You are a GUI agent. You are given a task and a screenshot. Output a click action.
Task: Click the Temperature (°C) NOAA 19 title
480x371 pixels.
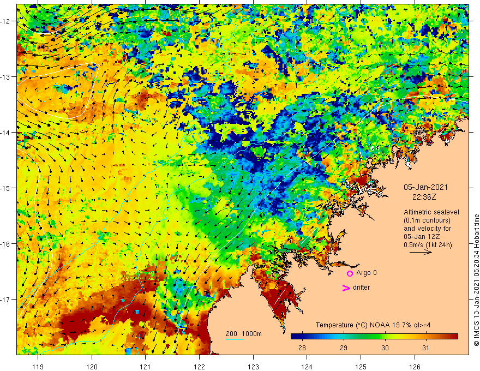(373, 325)
